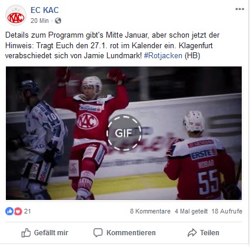Click the red heart reaction icon
Viewport: 250px width, 247px height.
click(18, 211)
